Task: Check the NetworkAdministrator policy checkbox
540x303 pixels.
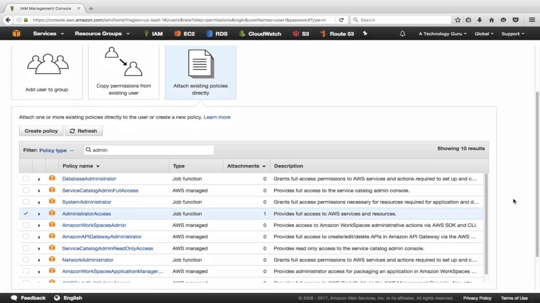Action: 26,260
